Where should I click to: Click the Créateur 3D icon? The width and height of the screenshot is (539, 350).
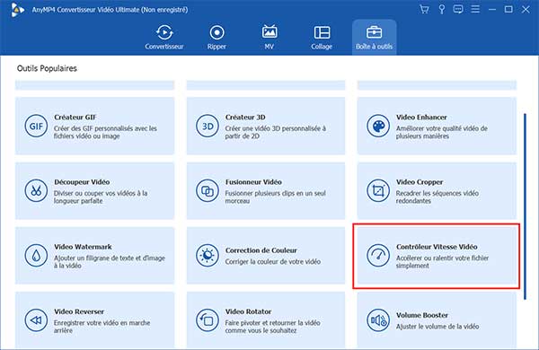pos(208,126)
